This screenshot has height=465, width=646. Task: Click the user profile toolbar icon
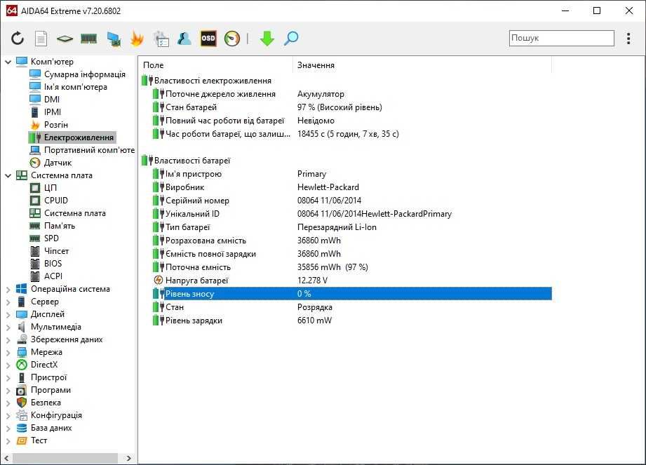184,39
